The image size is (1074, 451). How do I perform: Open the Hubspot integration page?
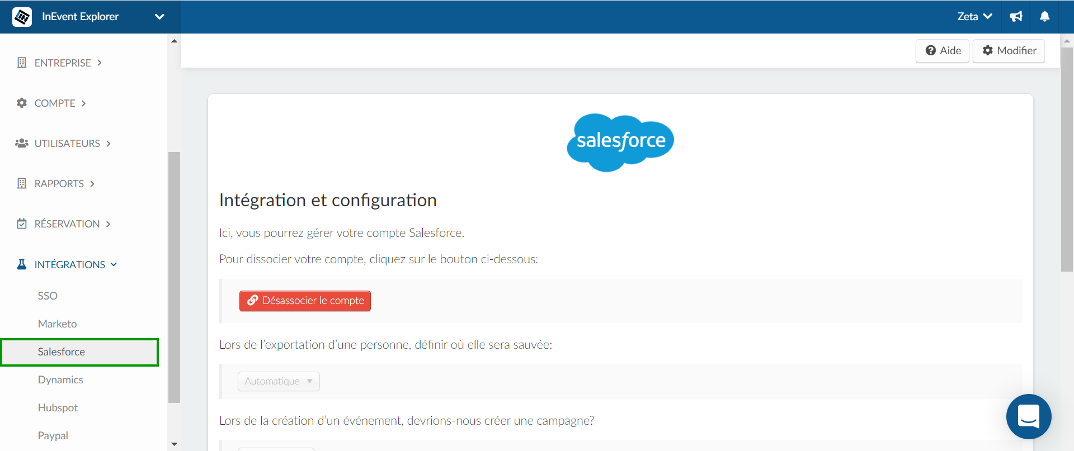point(58,407)
